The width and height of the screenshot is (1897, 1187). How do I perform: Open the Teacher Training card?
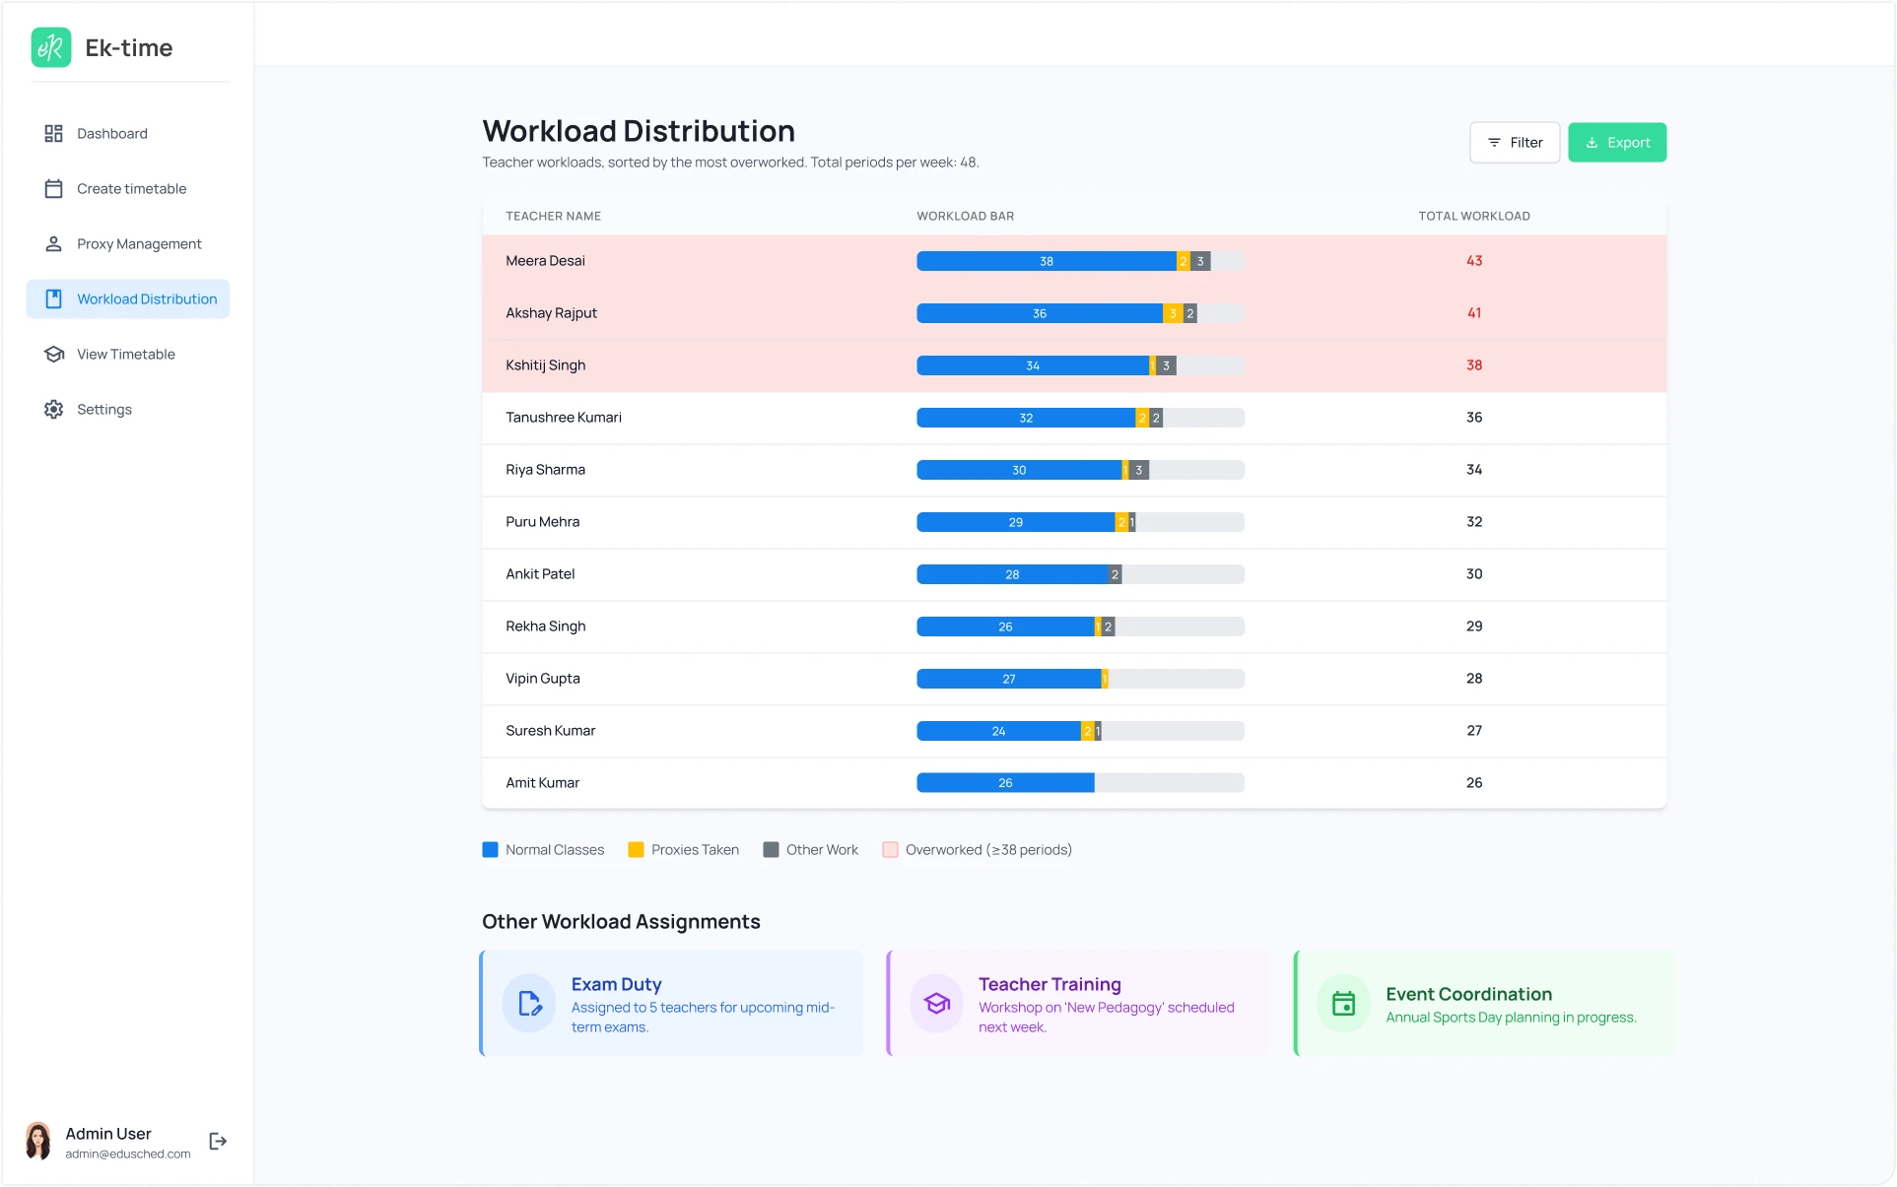click(1078, 1004)
